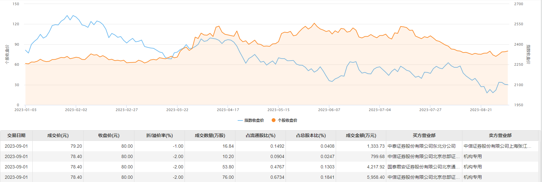The width and height of the screenshot is (542, 182).
Task: Select buyer 中泰证券股份有限公司东北分公司 cell
Action: tap(421, 146)
